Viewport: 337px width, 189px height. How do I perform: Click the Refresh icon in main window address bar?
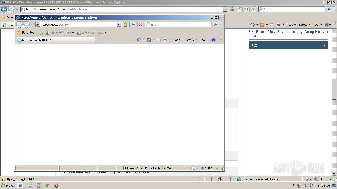247,9
